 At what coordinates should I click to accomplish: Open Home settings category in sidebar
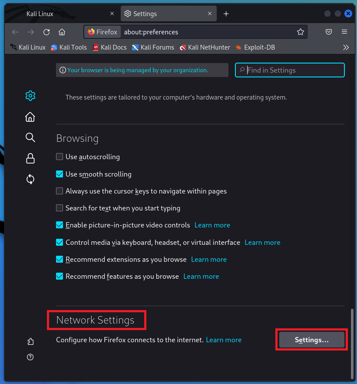click(x=30, y=117)
